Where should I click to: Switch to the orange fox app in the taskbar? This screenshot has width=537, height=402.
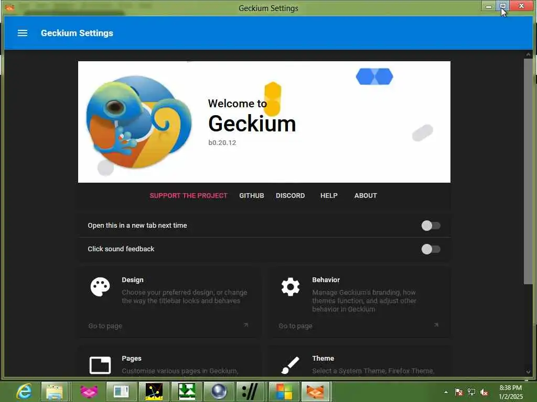coord(315,392)
